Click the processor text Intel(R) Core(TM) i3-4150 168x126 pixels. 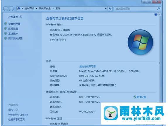[109, 71]
